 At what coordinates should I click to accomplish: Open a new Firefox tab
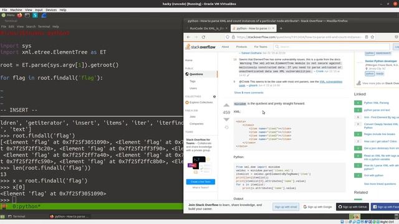tap(281, 29)
